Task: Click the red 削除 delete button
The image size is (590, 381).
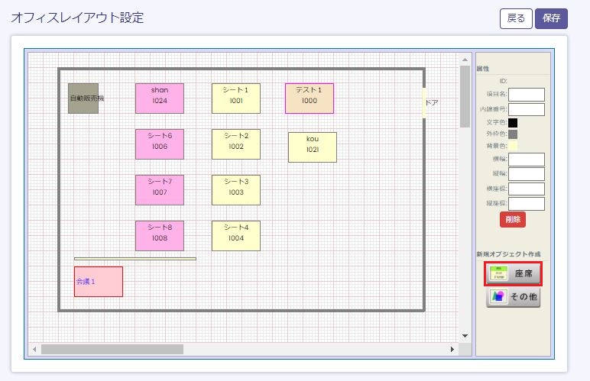Action: (513, 220)
